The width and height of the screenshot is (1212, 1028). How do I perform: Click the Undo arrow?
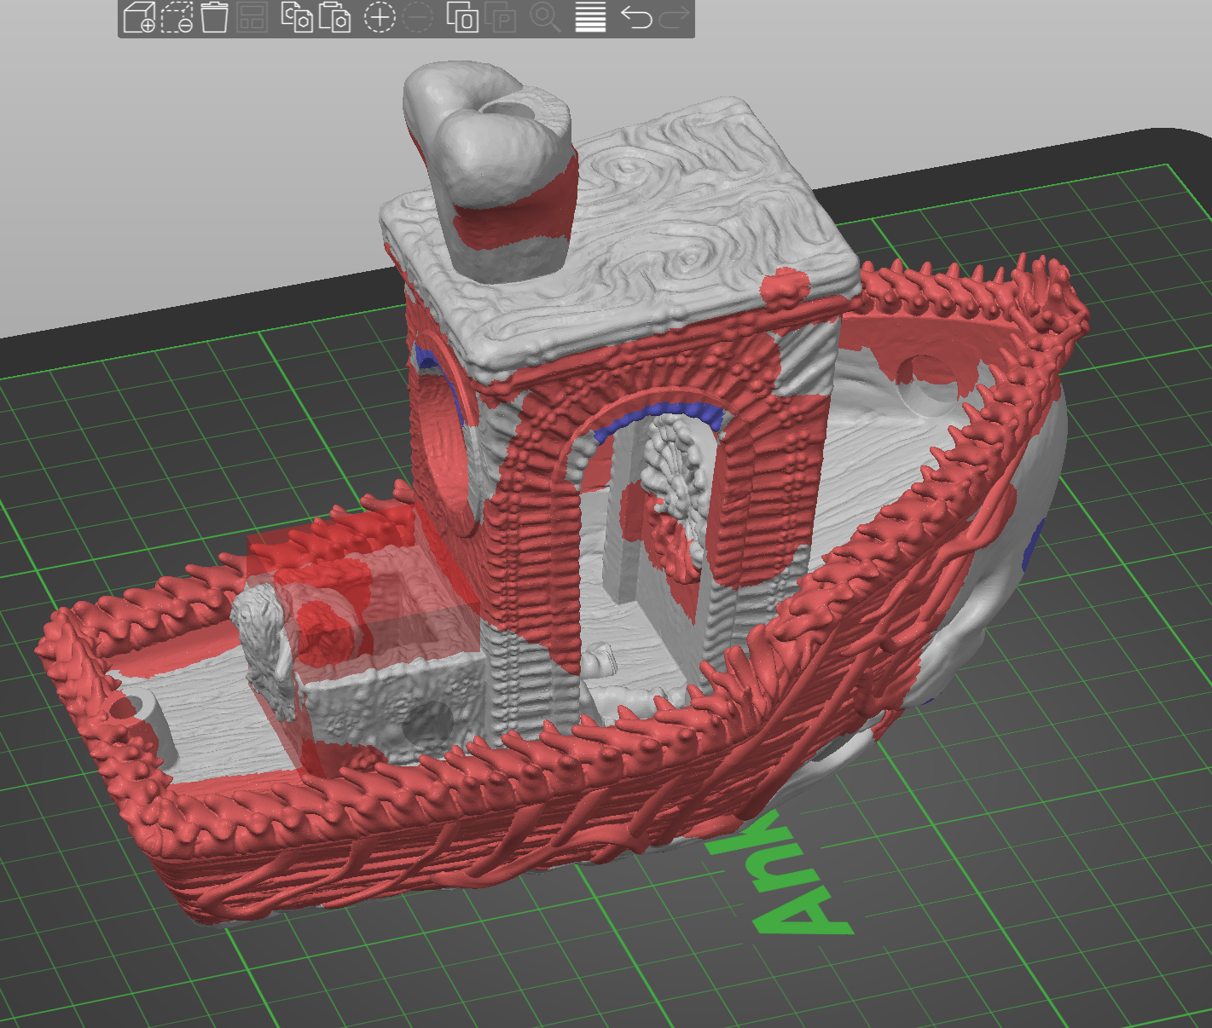(x=636, y=18)
